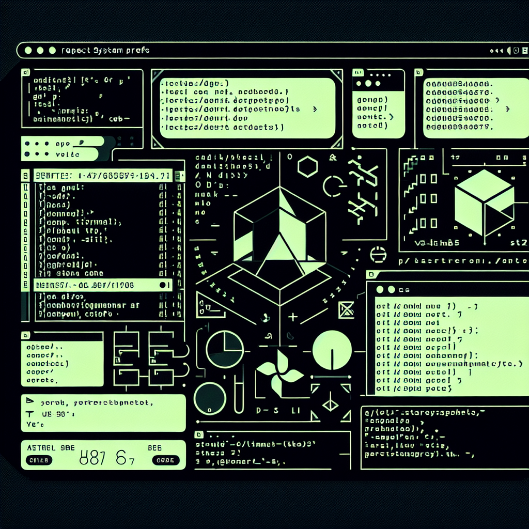The width and height of the screenshot is (529, 529).
Task: Click the large round dial with the needle
Action: pyautogui.click(x=332, y=350)
